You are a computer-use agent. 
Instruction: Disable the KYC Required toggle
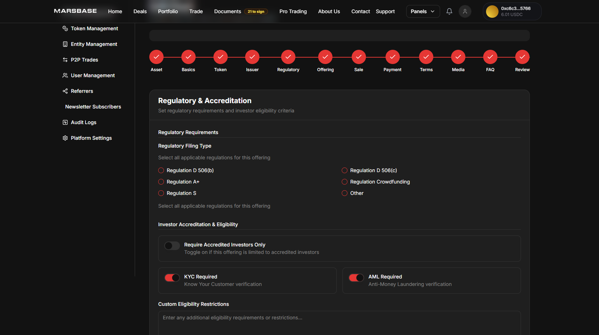tap(172, 278)
